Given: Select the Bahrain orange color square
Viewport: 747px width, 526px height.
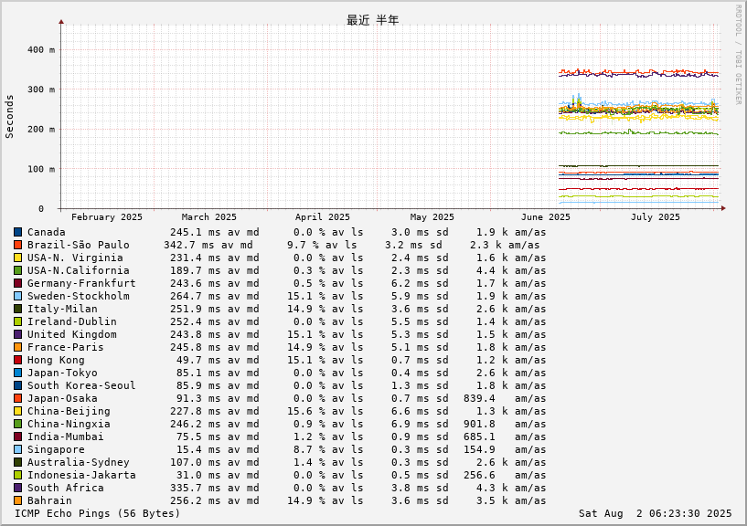Looking at the screenshot, I should click(17, 500).
